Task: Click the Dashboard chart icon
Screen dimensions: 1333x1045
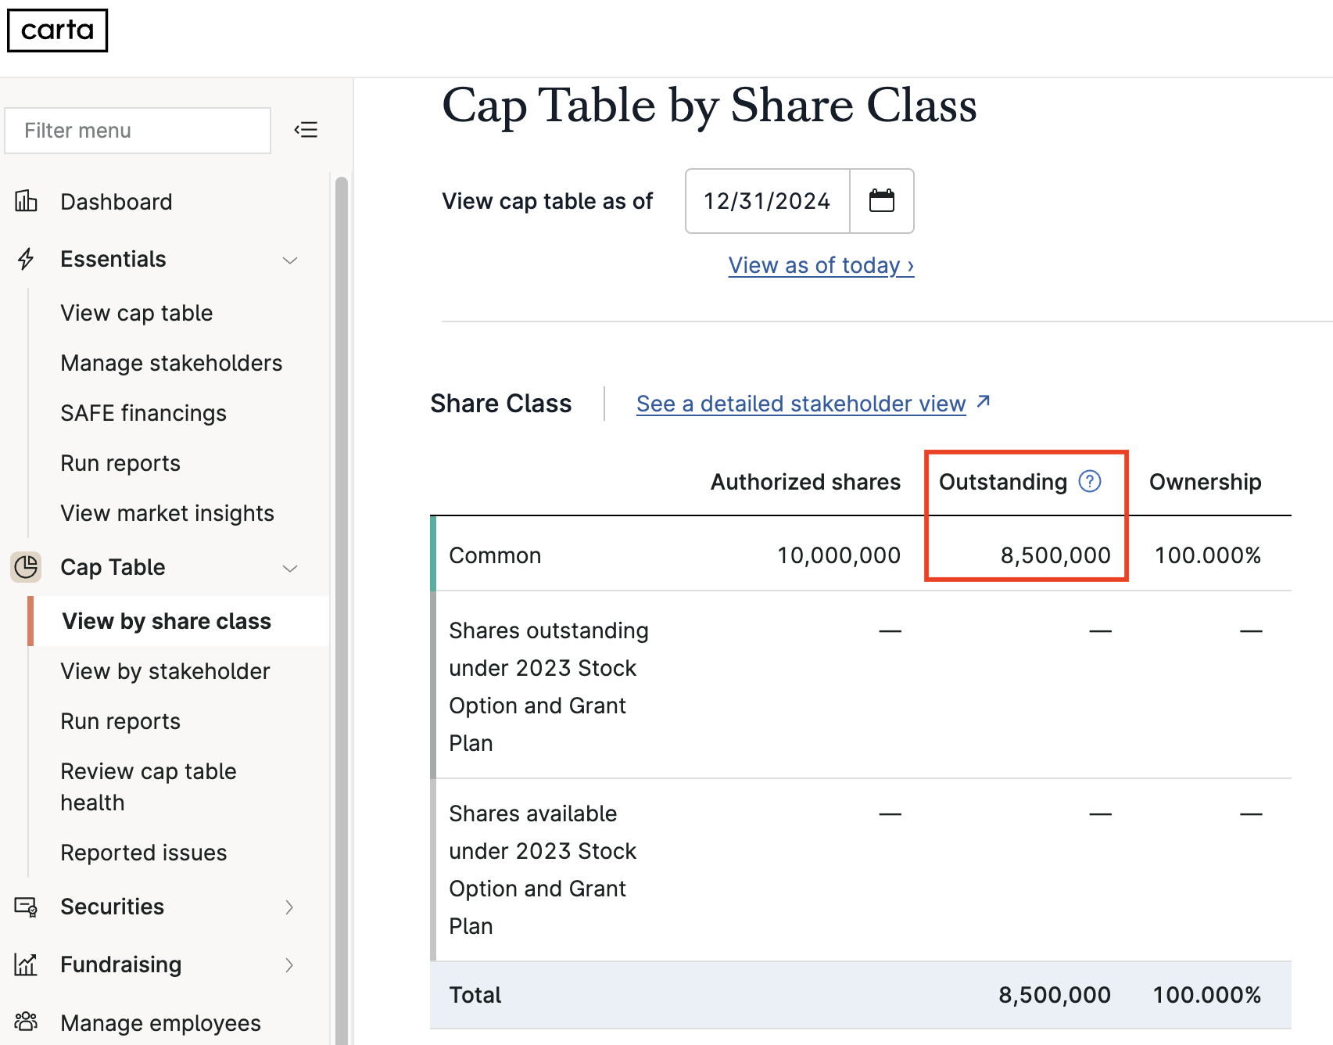Action: click(26, 201)
